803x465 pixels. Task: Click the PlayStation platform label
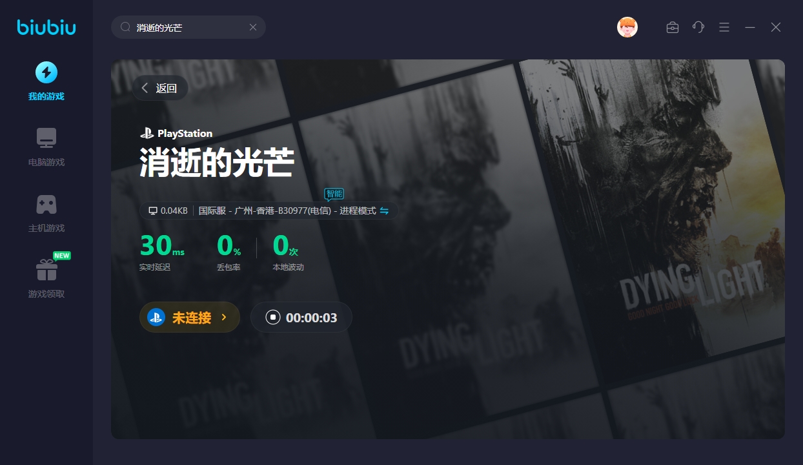(x=176, y=134)
